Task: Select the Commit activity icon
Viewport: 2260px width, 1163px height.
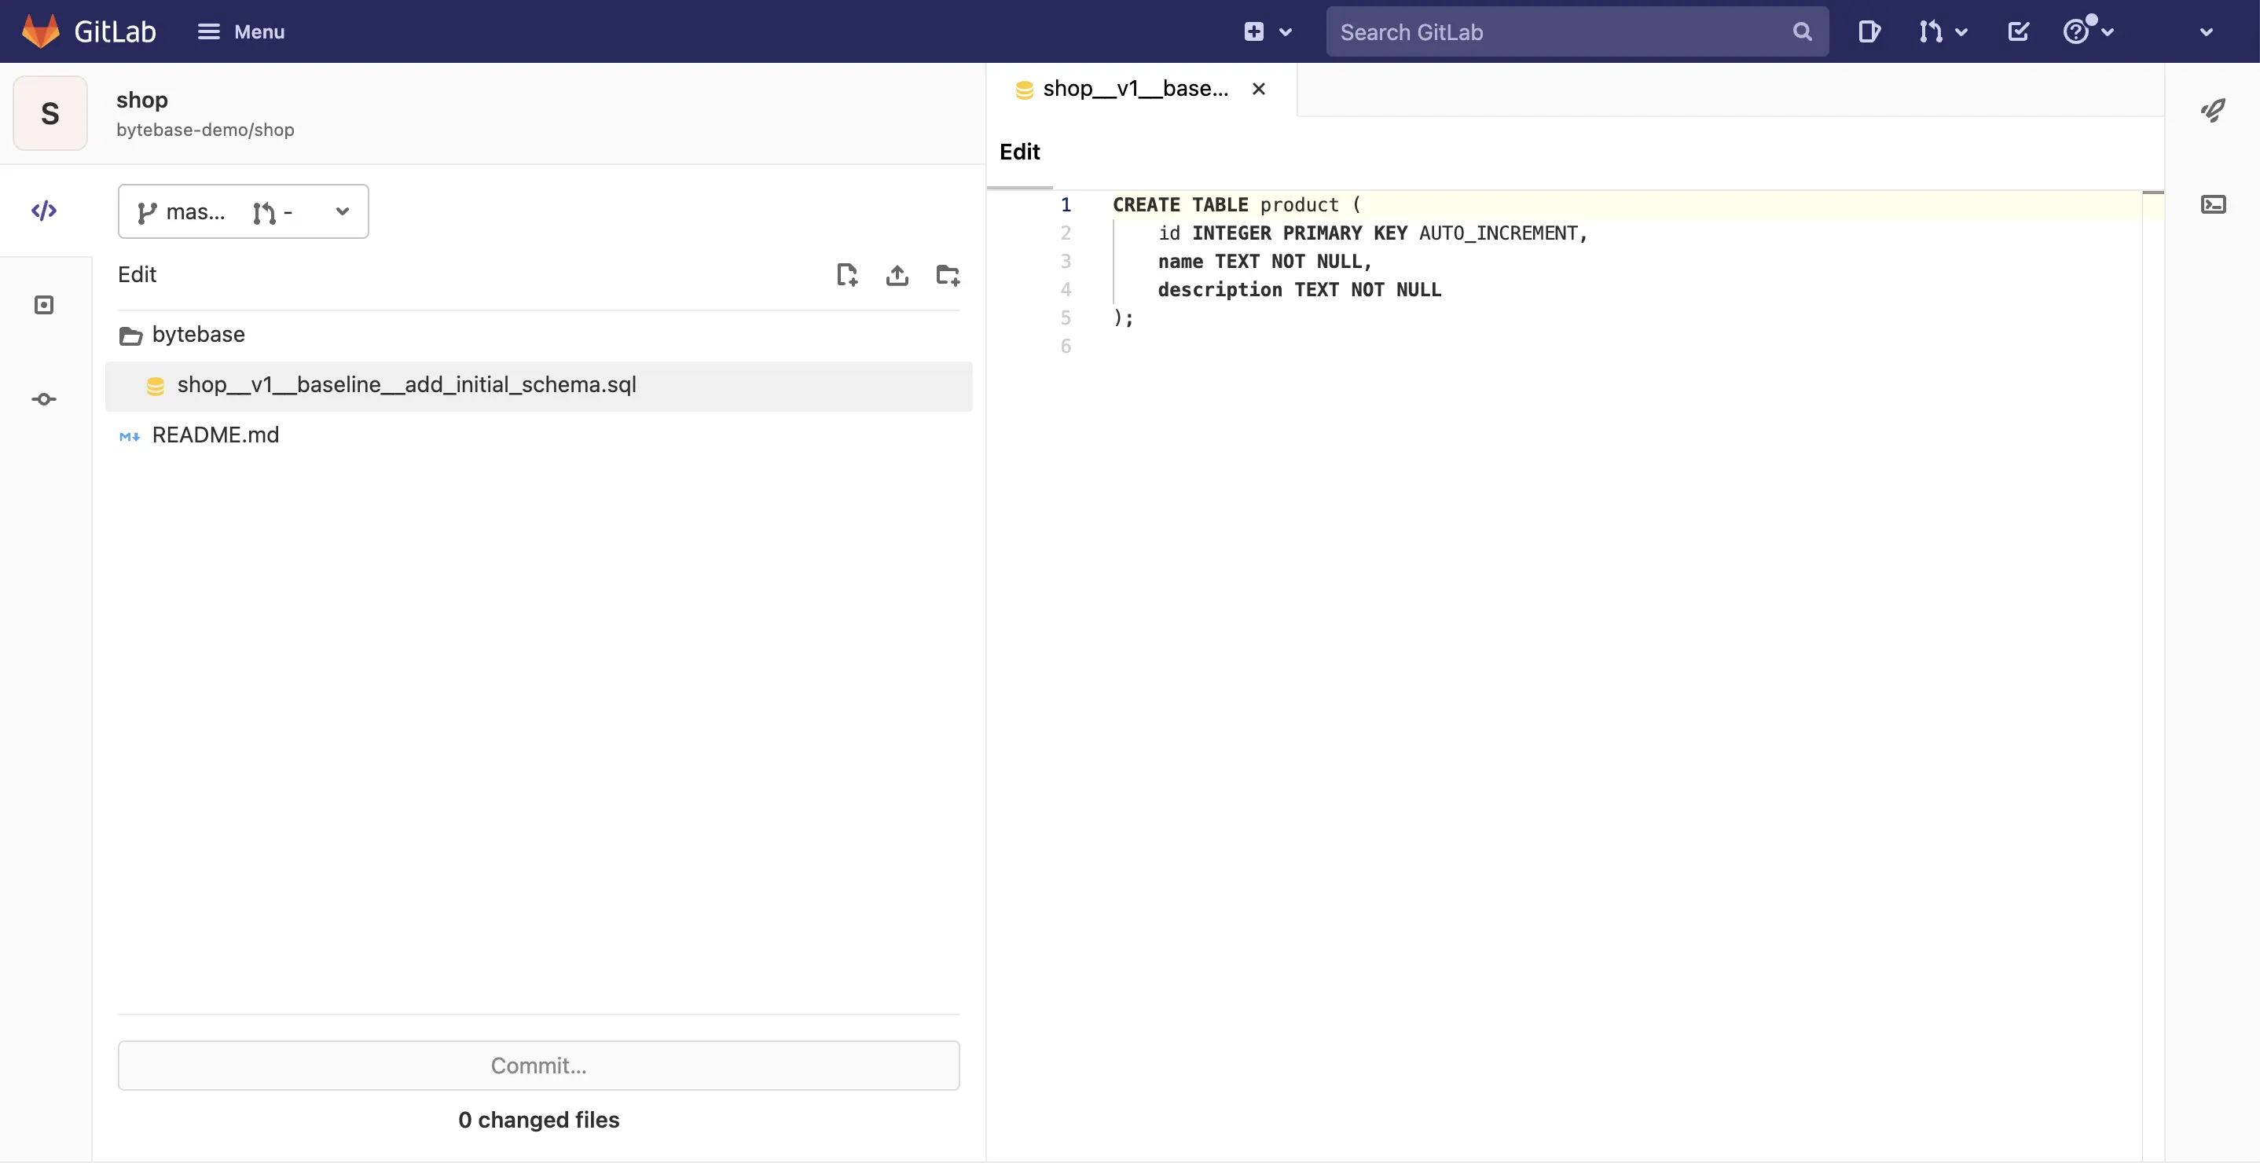Action: click(x=44, y=399)
